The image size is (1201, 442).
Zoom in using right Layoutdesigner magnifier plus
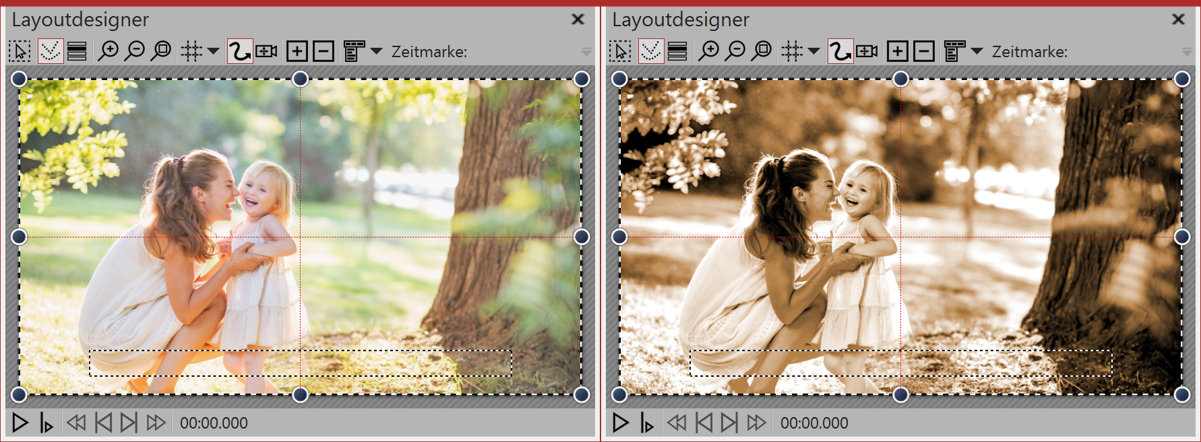[x=708, y=51]
